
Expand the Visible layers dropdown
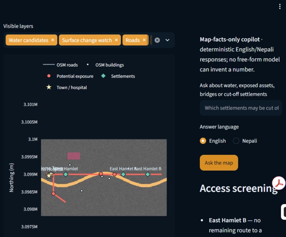pos(167,40)
